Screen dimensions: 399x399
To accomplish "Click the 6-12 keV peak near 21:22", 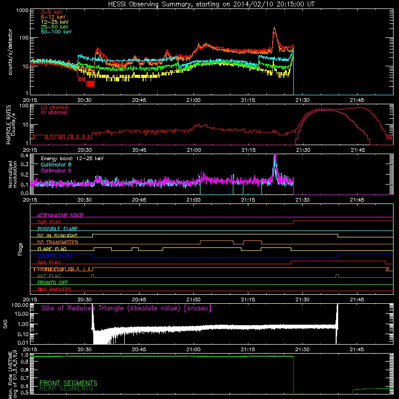I will [x=274, y=28].
